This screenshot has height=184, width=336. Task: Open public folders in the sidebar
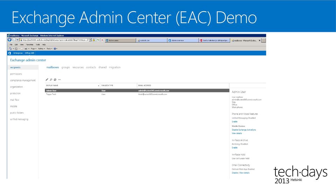pos(17,113)
